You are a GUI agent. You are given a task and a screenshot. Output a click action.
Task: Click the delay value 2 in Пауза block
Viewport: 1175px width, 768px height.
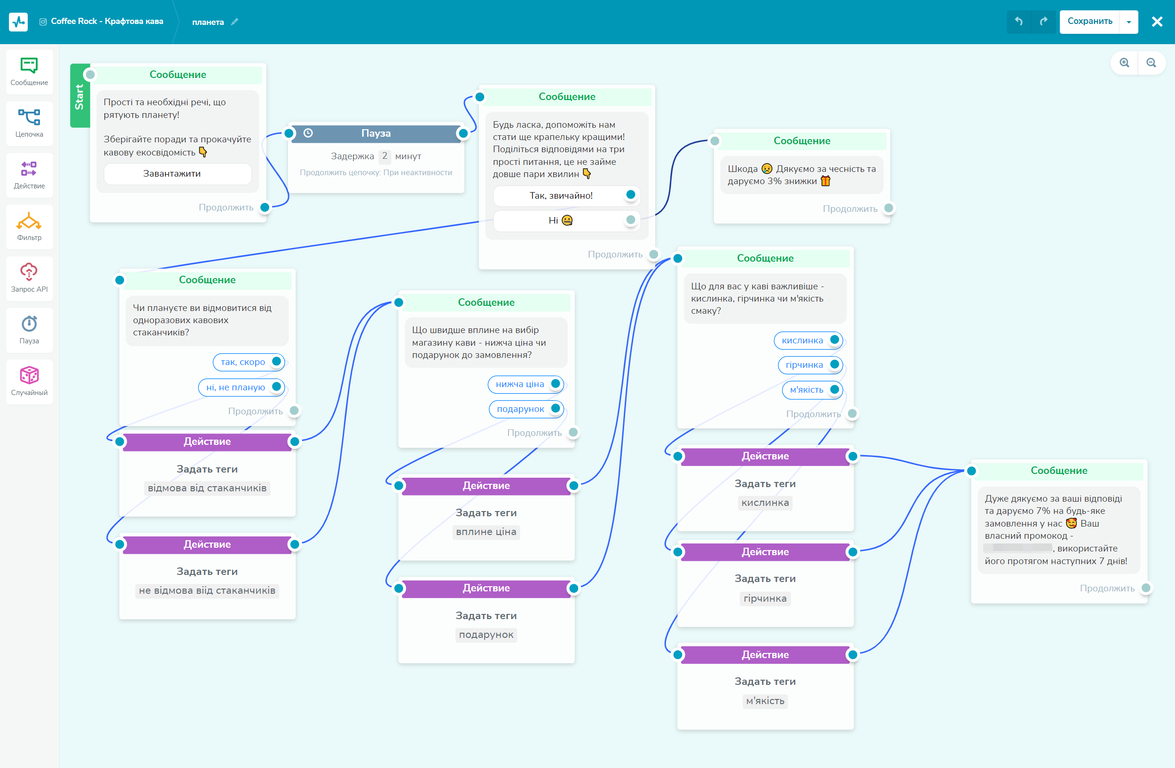point(384,156)
